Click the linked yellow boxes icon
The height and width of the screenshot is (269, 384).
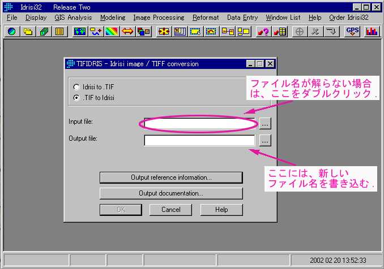tap(227, 32)
